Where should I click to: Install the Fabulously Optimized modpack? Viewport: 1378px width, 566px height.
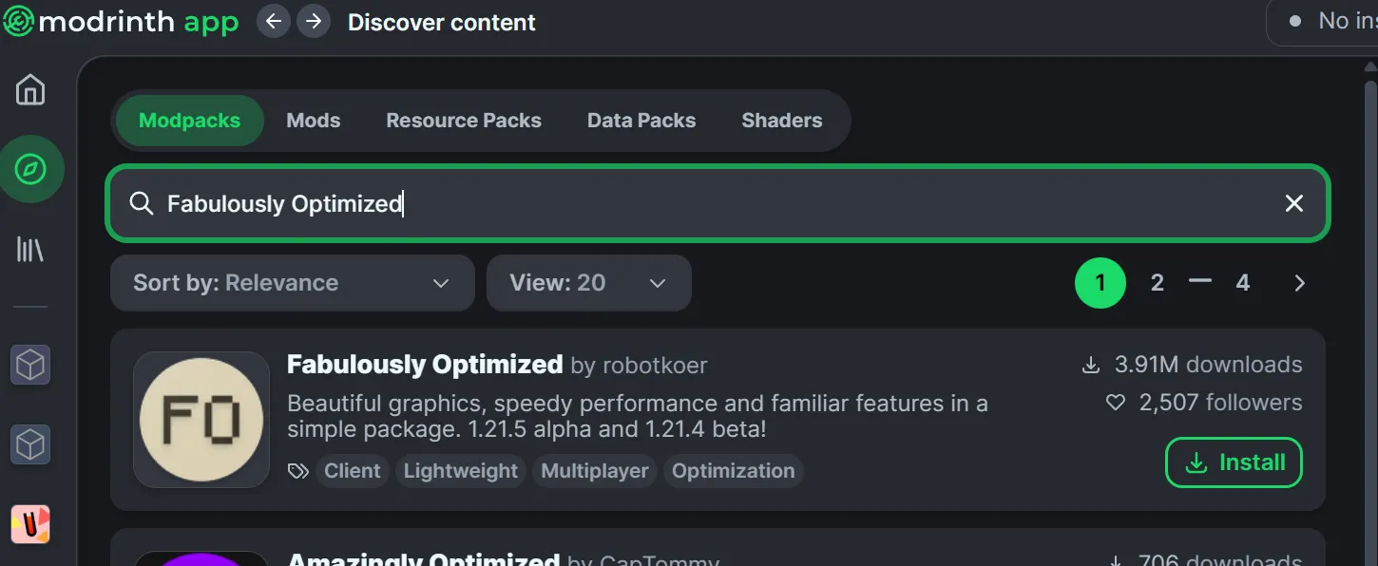(x=1234, y=462)
